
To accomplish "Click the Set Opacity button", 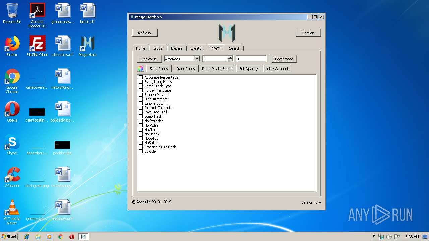I will tap(248, 69).
